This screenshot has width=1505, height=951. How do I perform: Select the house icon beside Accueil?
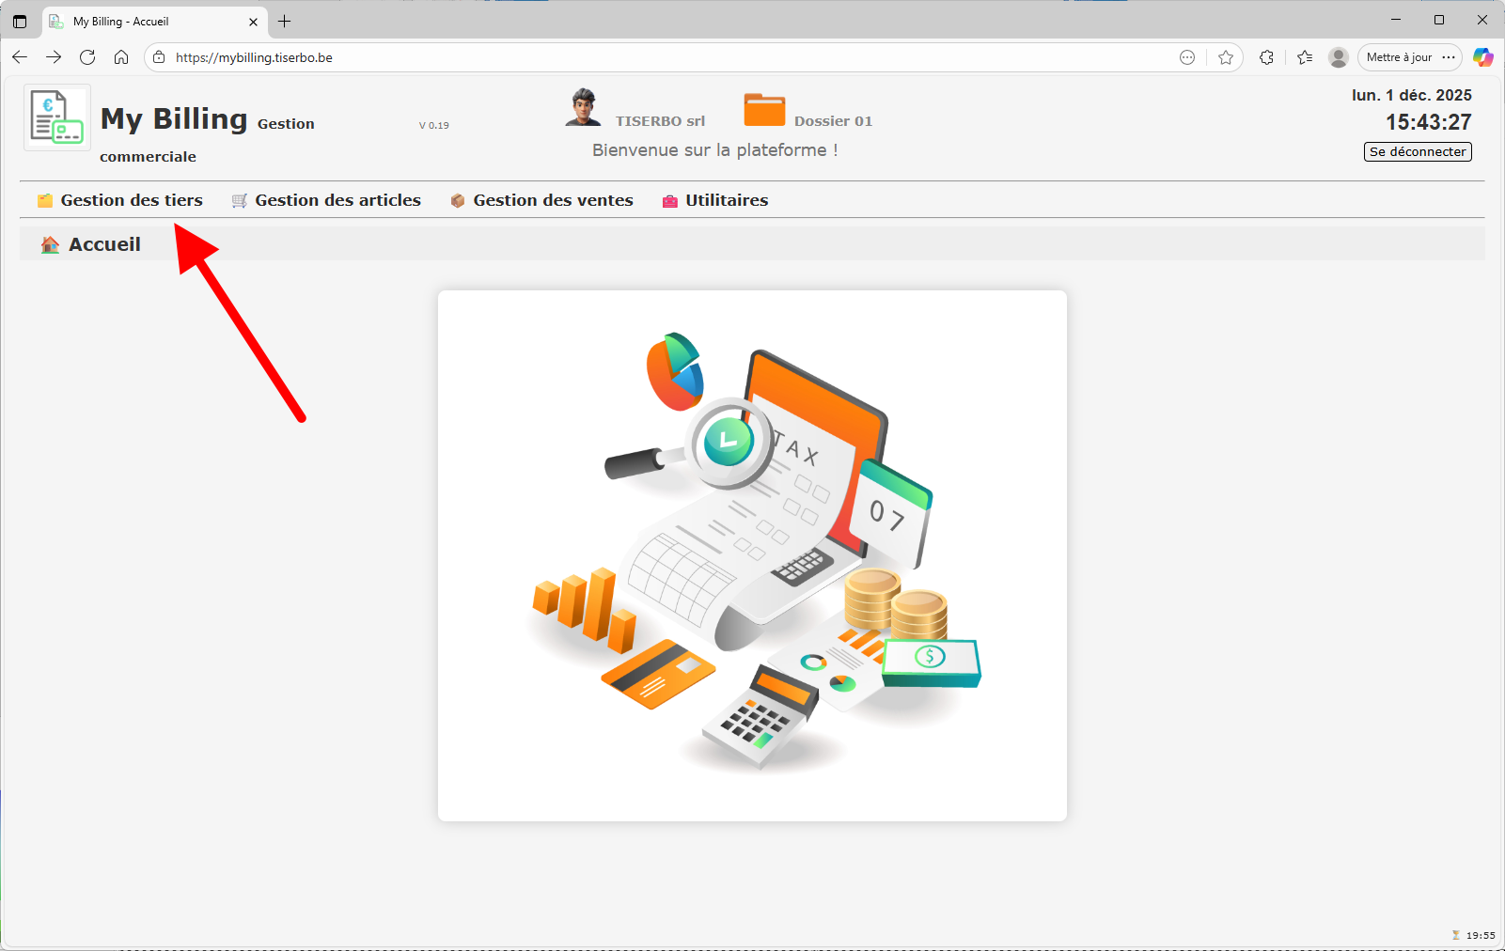[48, 243]
